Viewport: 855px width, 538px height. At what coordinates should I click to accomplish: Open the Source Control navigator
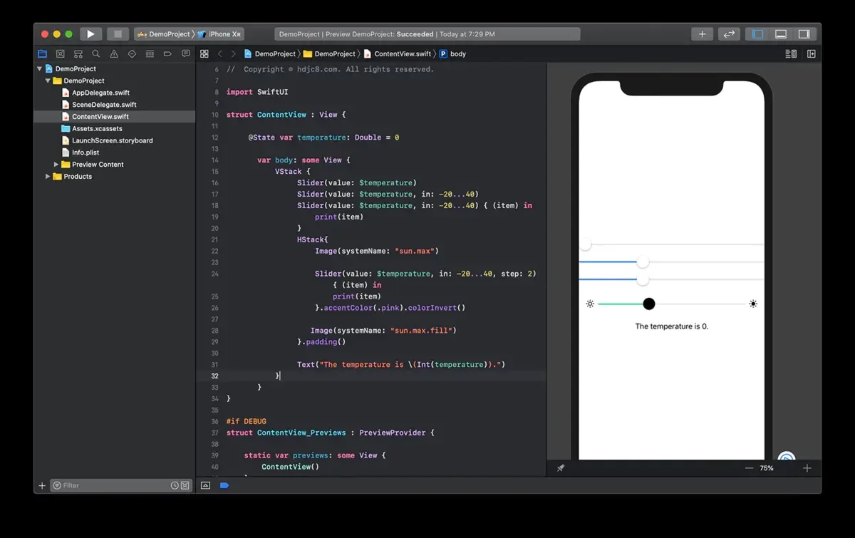60,53
